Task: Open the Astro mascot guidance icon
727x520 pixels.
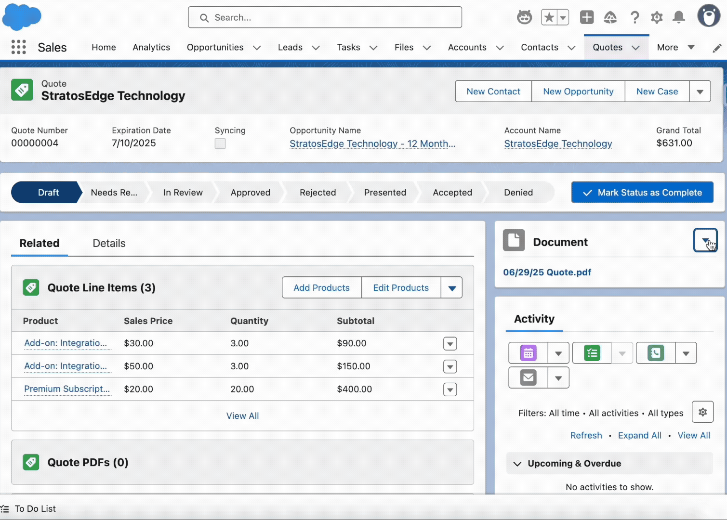Action: (524, 18)
